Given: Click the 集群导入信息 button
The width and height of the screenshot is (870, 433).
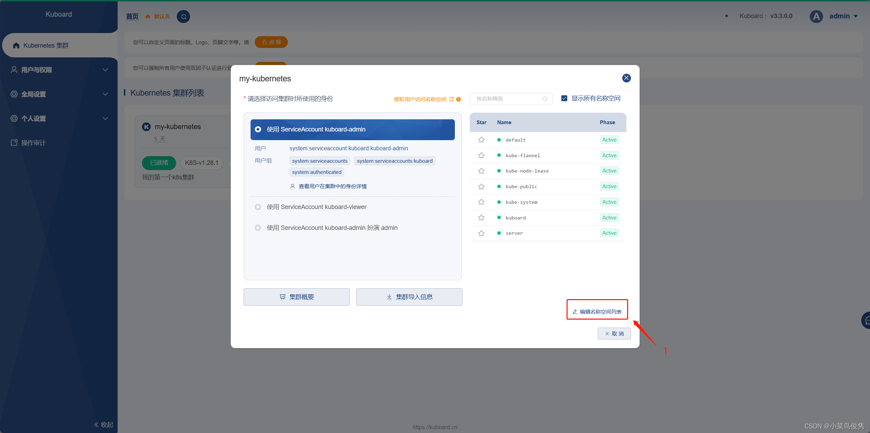Looking at the screenshot, I should click(x=409, y=297).
